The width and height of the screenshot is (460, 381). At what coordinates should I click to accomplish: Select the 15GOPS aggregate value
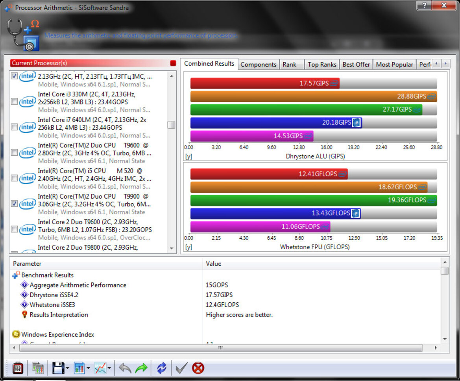tap(217, 285)
